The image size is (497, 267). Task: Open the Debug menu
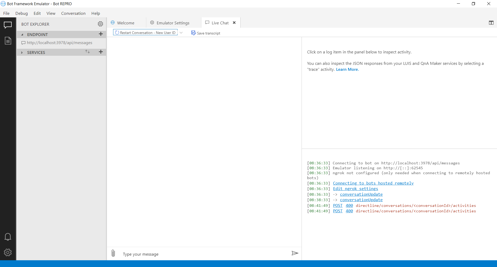pyautogui.click(x=21, y=13)
